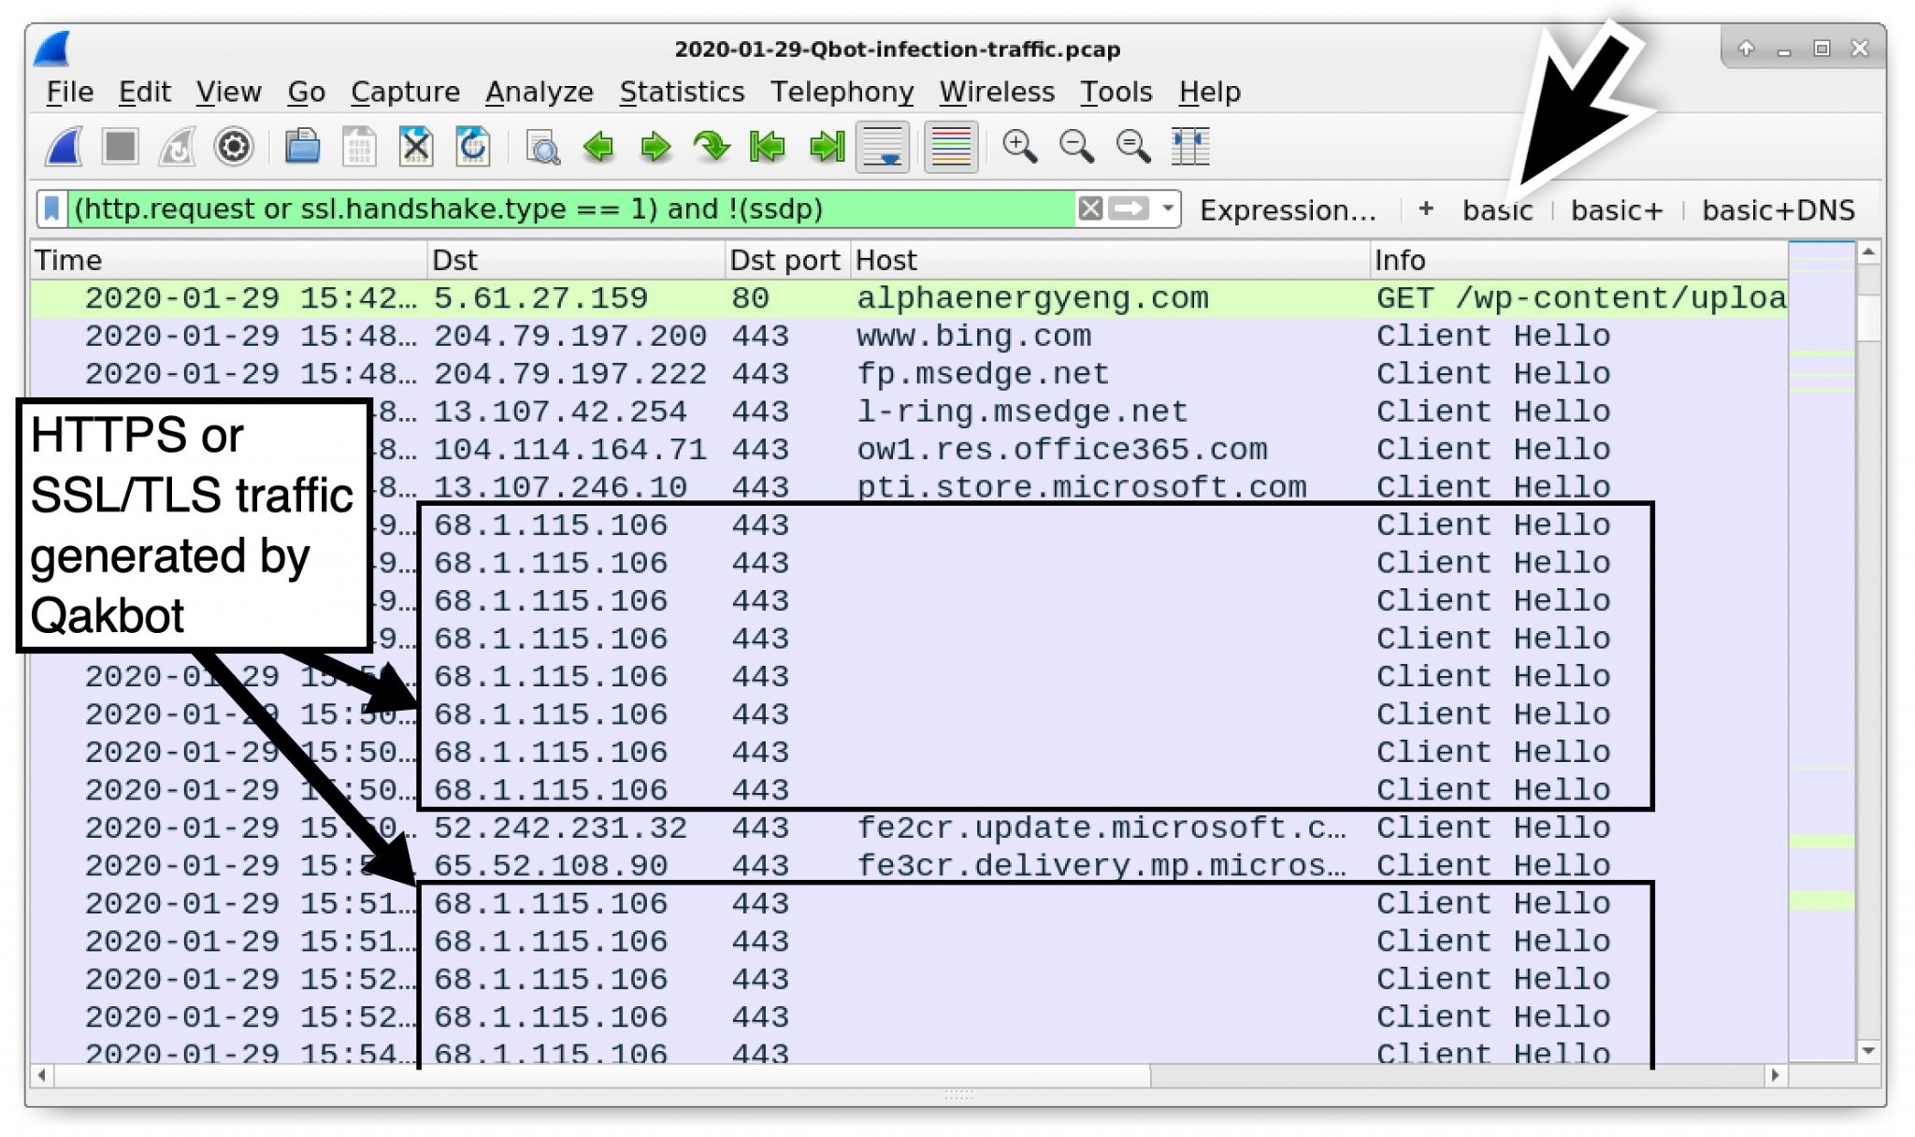Open the Wireless menu
This screenshot has height=1137, width=1915.
(997, 92)
